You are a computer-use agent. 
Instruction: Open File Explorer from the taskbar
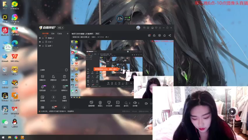pyautogui.click(x=10, y=138)
